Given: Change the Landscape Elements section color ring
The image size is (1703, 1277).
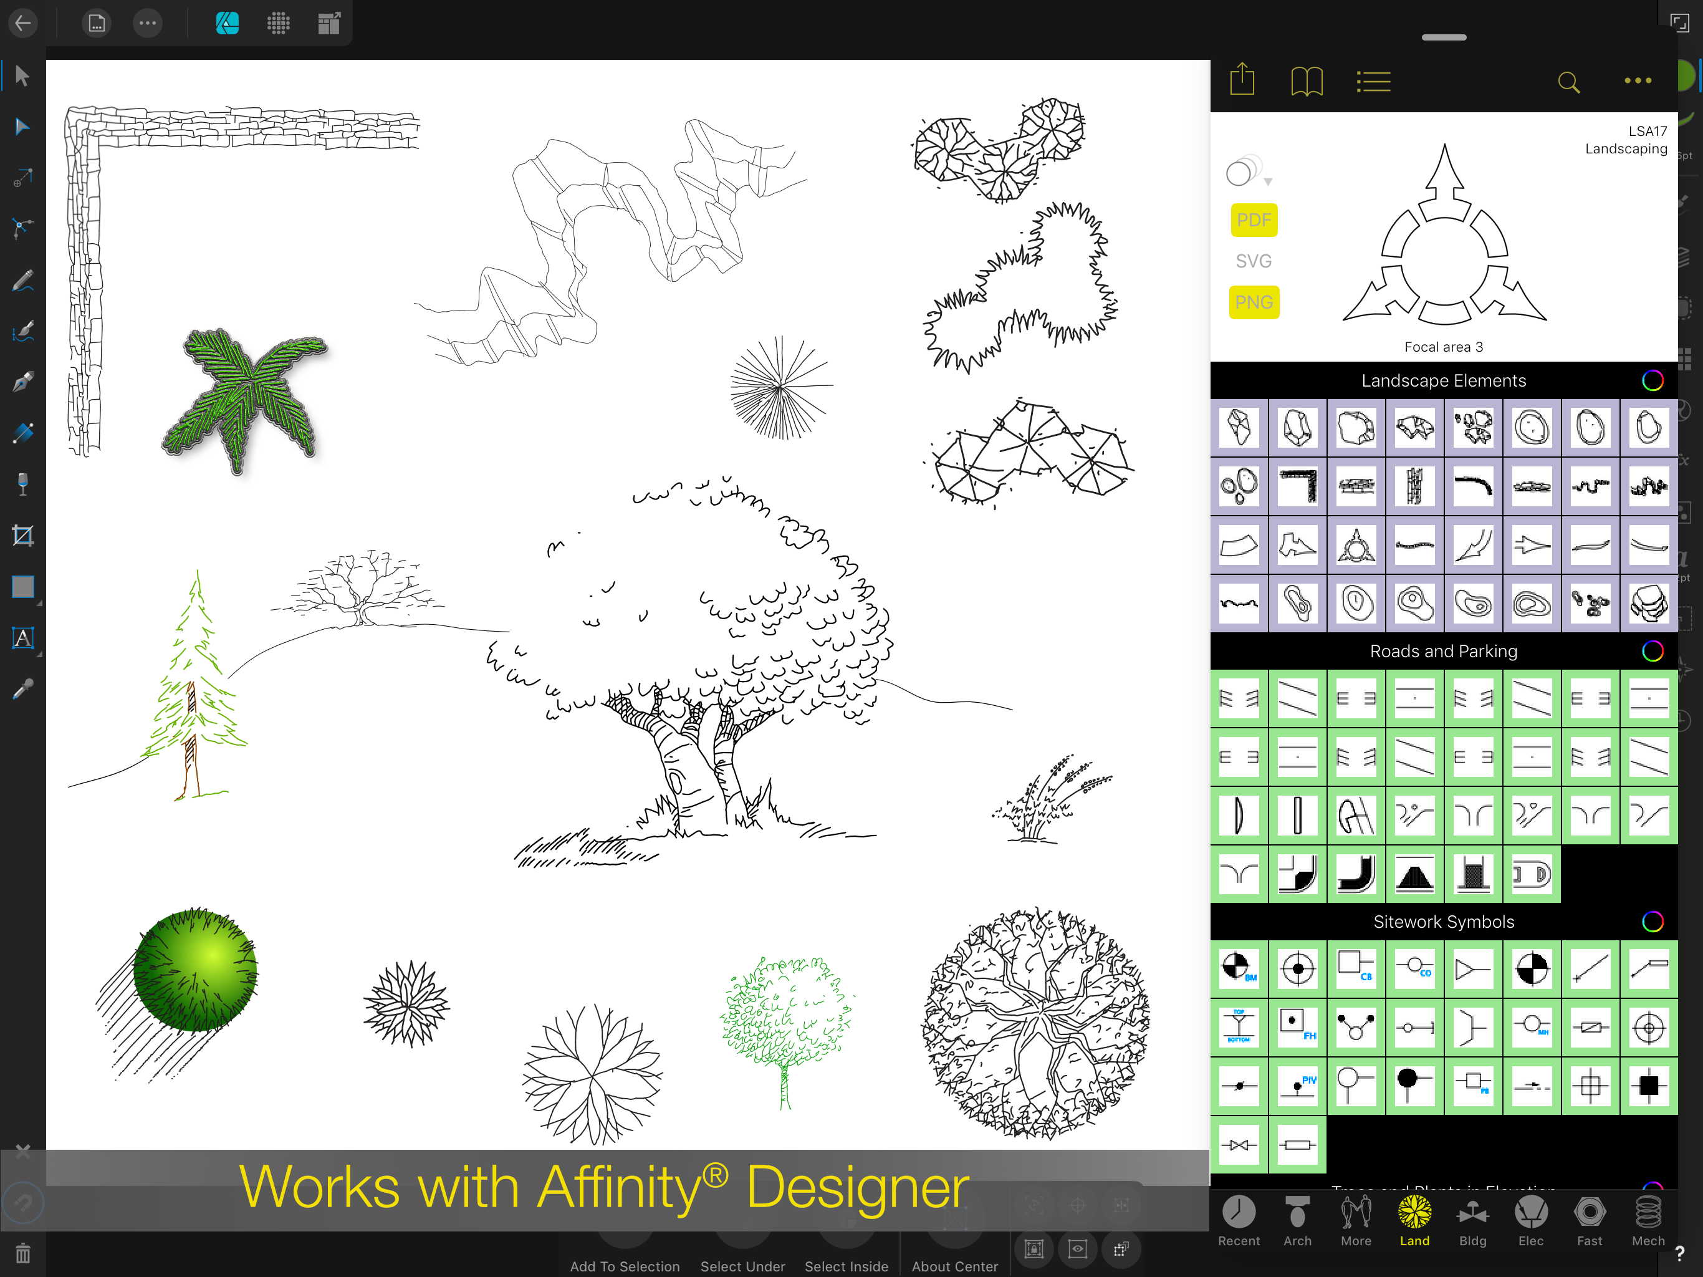Looking at the screenshot, I should (x=1652, y=380).
